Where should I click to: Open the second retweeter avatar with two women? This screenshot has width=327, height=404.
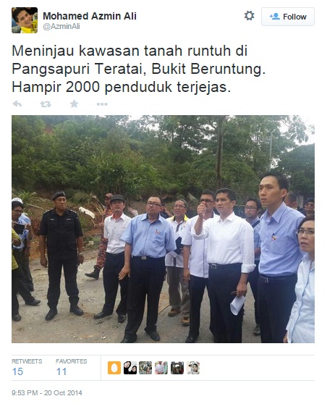click(130, 368)
